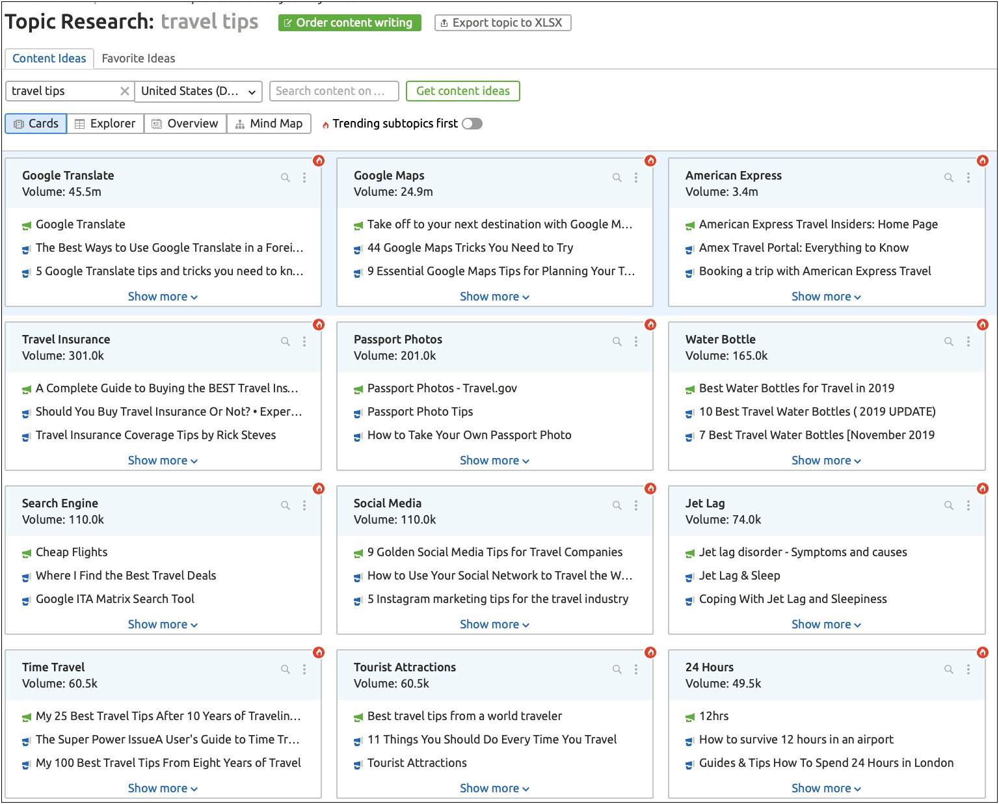Viewport: 999px width, 804px height.
Task: Expand Show more on Google Translate card
Action: [163, 297]
